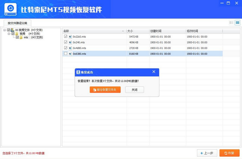
Task: Select the file name 0x6380.mts
Action: 79,54
